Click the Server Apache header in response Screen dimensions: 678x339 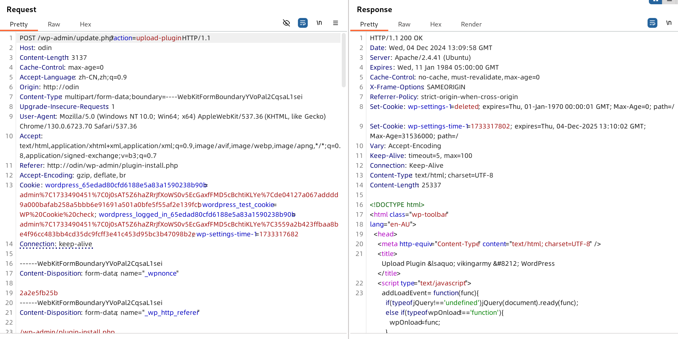(x=420, y=58)
